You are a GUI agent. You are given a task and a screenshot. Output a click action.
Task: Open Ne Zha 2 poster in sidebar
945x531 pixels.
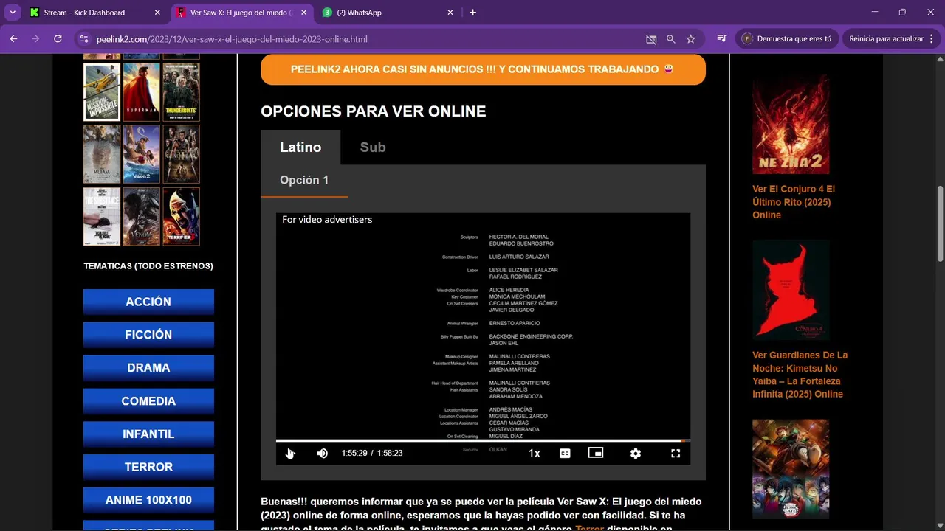(x=791, y=124)
